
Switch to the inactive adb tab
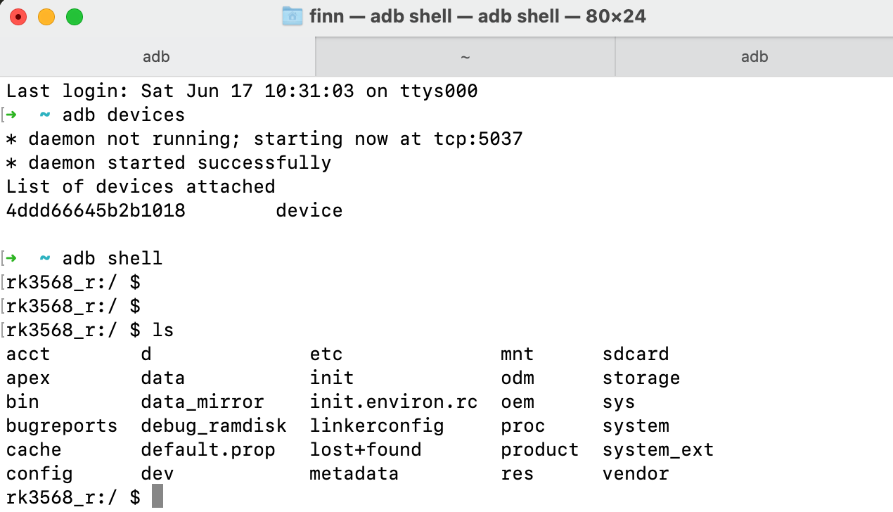point(754,57)
